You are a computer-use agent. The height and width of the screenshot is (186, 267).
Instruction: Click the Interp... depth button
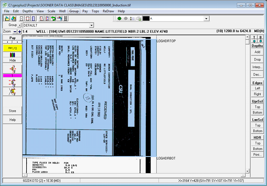[257, 67]
